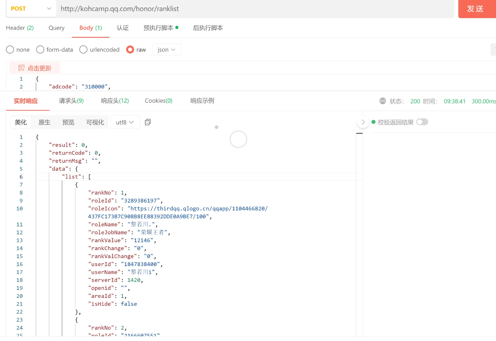Choose the urlencoded radio option
The image size is (496, 341).
(84, 50)
